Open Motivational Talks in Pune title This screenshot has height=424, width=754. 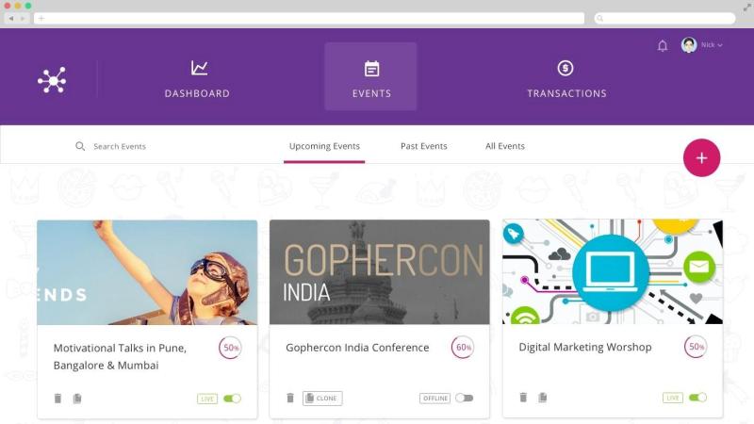(x=120, y=357)
